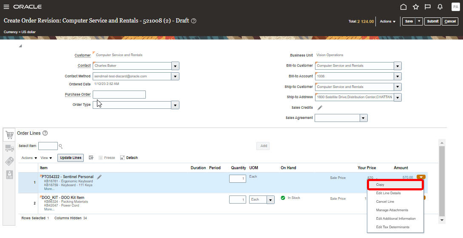The width and height of the screenshot is (463, 238).
Task: Choose Edit Additional Information menu entry
Action: pos(395,219)
